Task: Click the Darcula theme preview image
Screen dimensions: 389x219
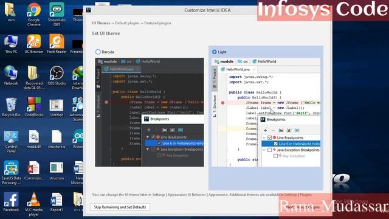Action: [150, 112]
